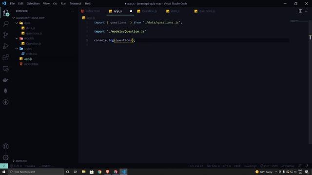The width and height of the screenshot is (312, 175).
Task: Click the Ln, Col cursor position indicator
Action: (195, 166)
